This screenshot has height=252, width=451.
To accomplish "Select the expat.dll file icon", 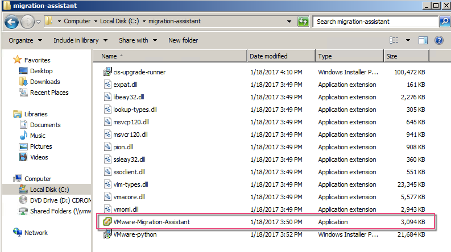I will point(107,85).
